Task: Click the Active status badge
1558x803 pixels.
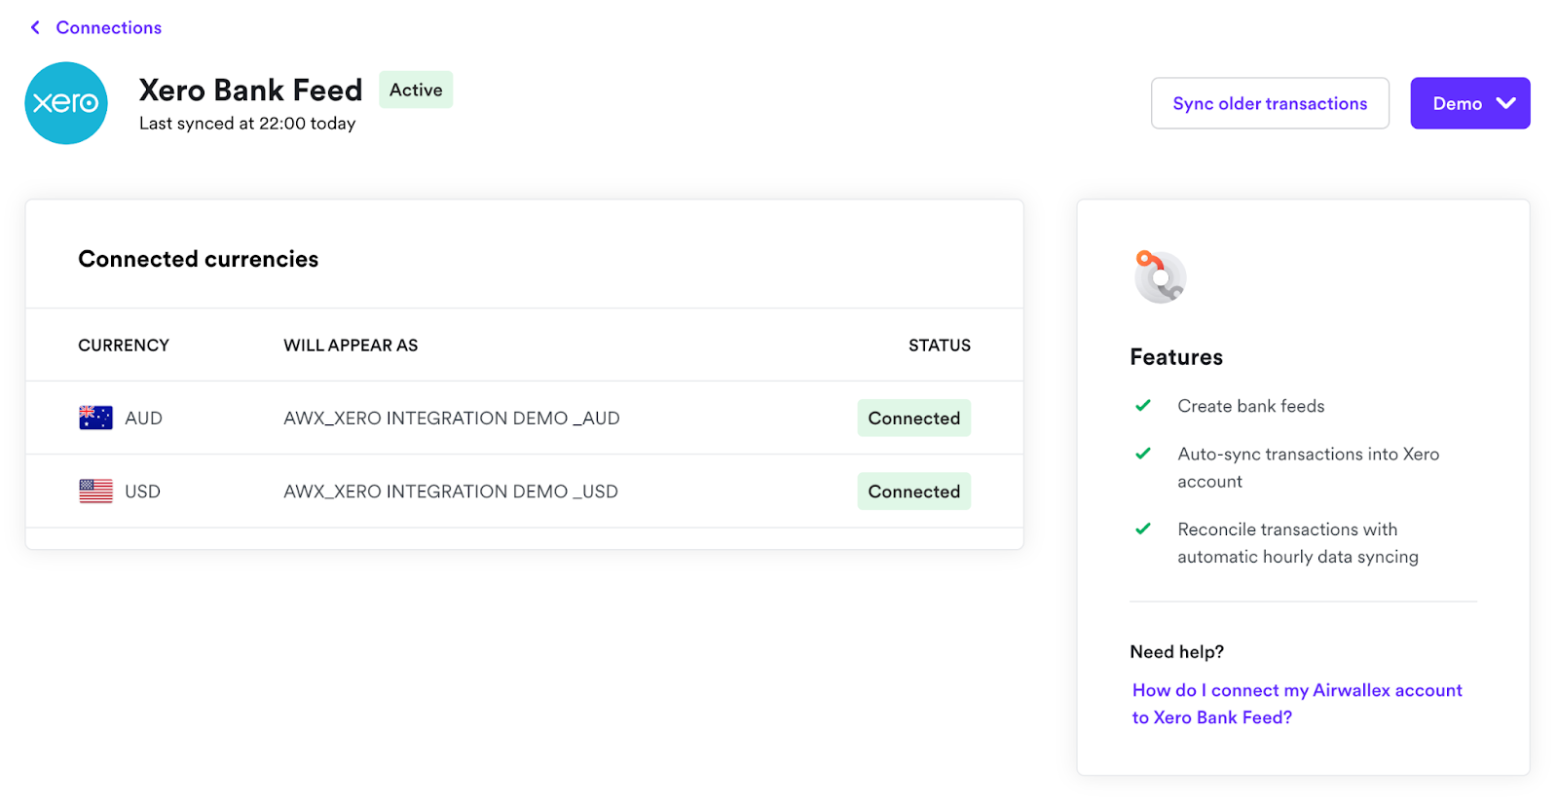Action: coord(416,90)
